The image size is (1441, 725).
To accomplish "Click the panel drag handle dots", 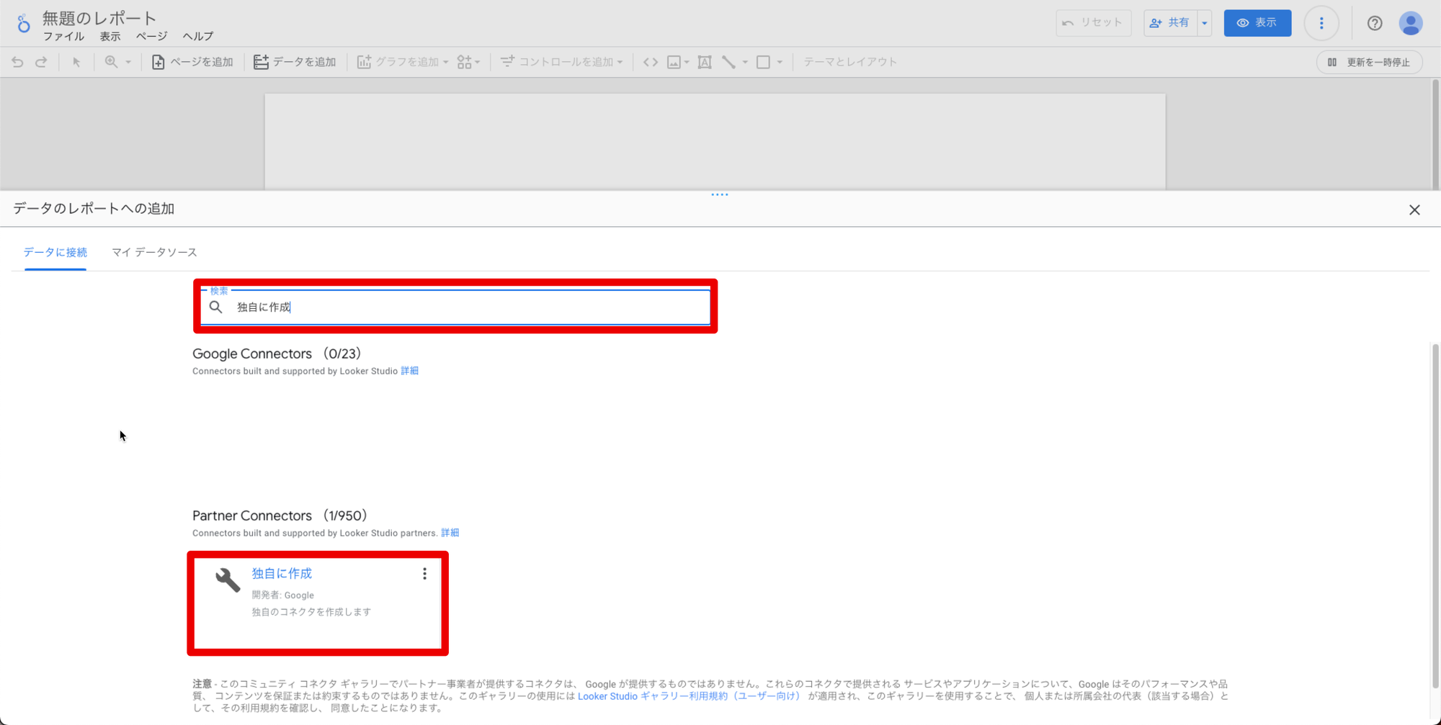I will tap(720, 194).
